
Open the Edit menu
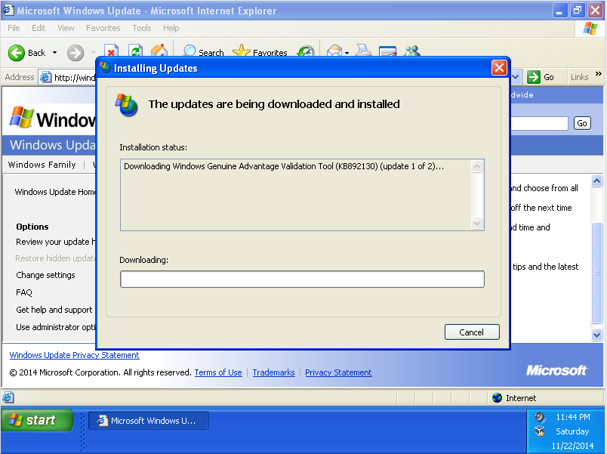pyautogui.click(x=39, y=28)
